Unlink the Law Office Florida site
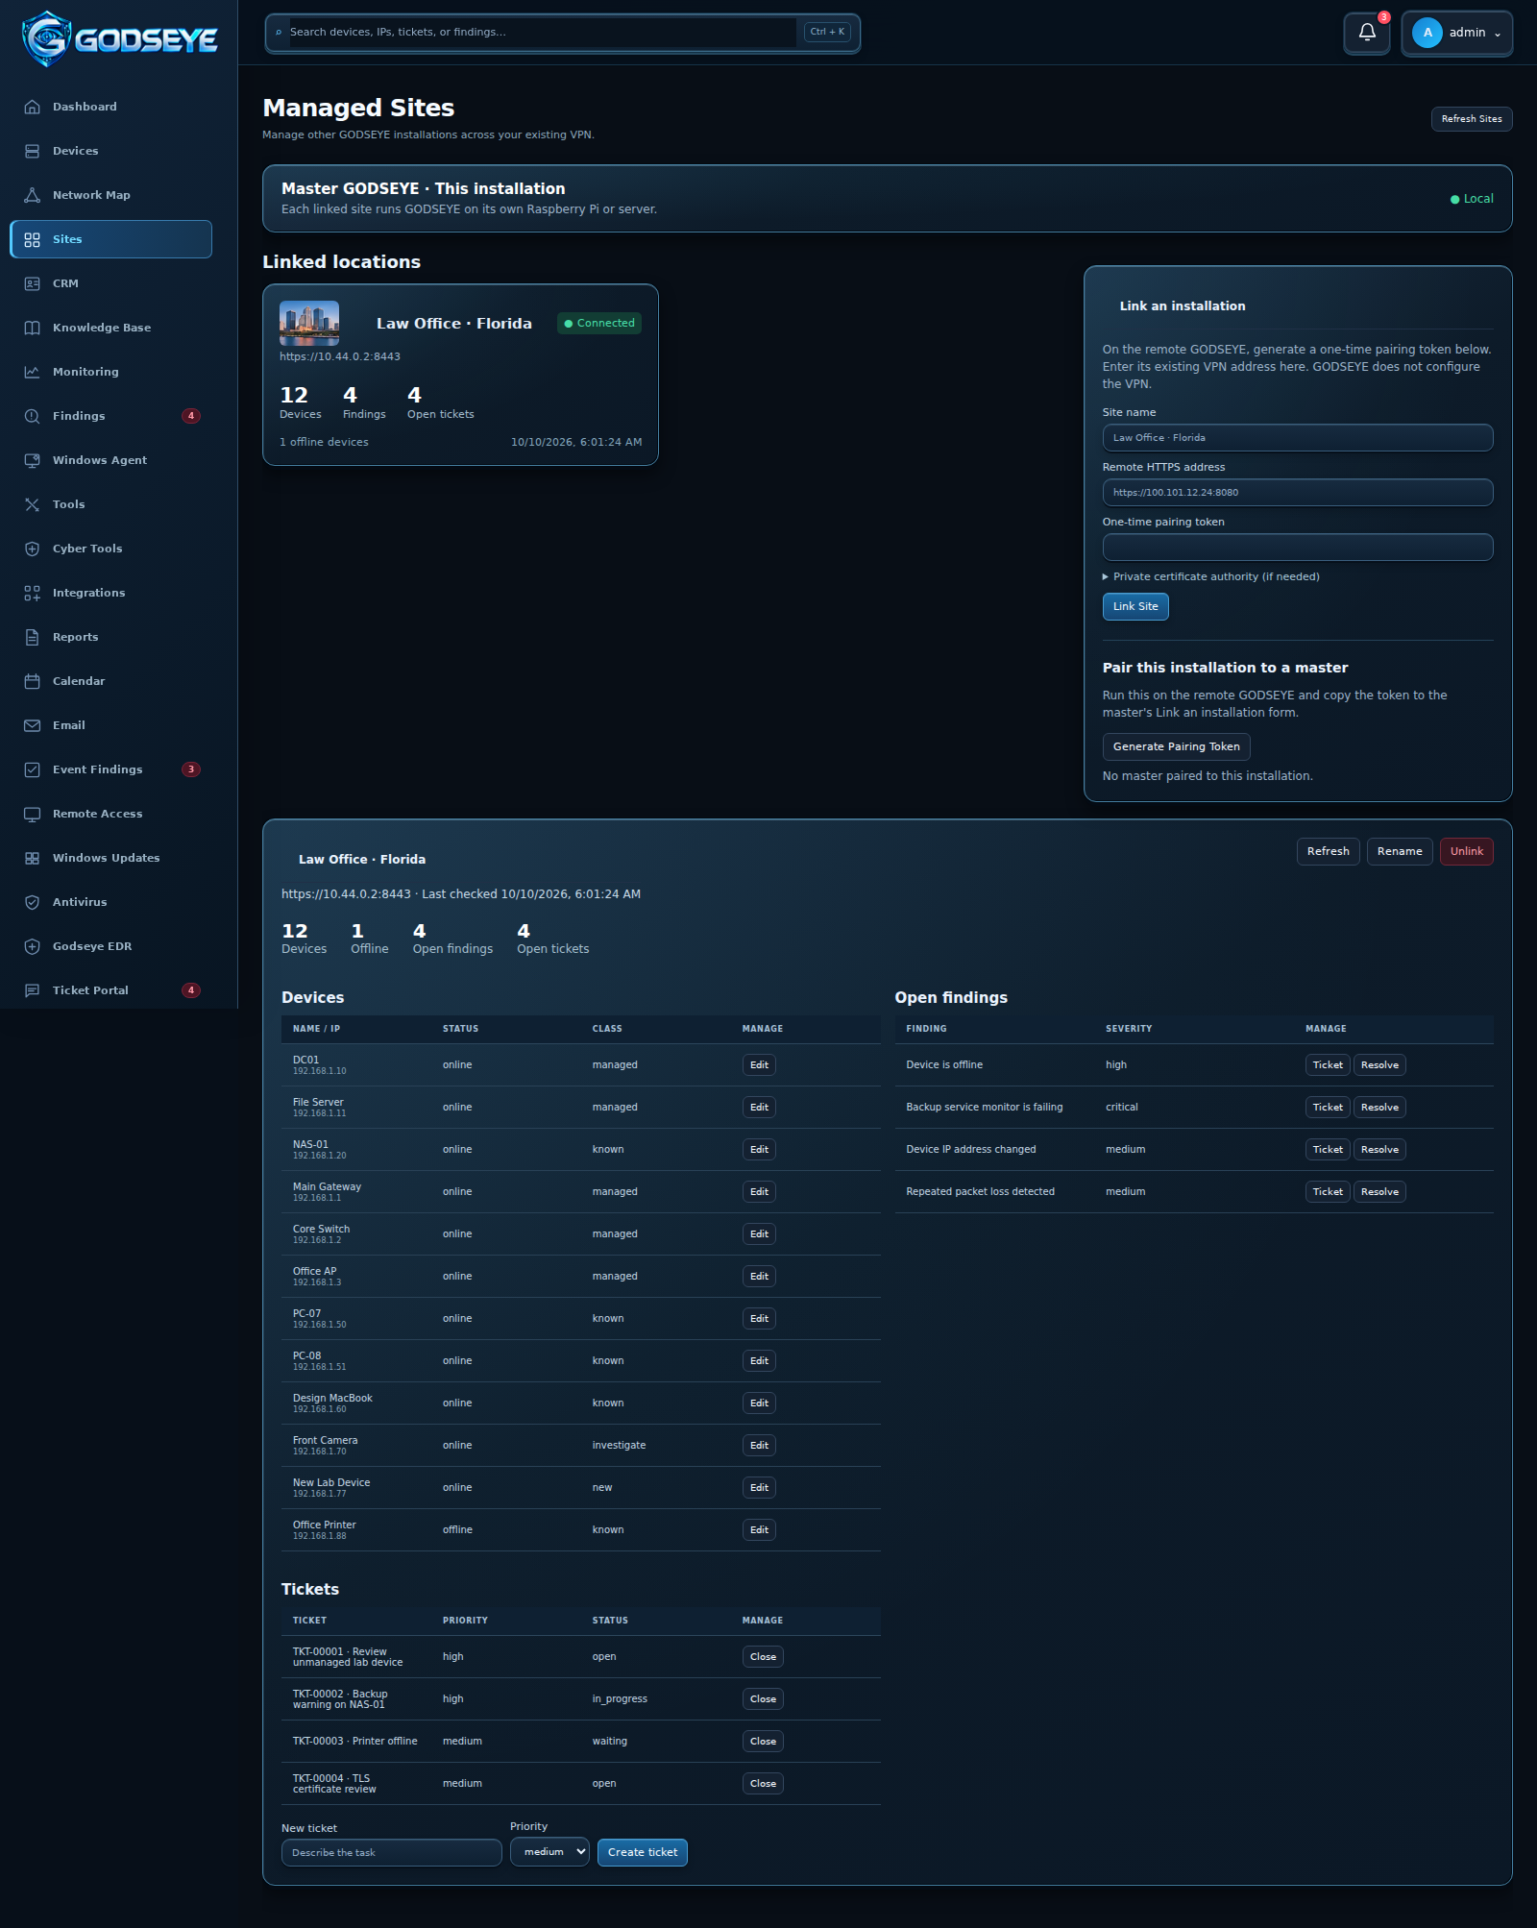This screenshot has width=1537, height=1928. (1466, 851)
